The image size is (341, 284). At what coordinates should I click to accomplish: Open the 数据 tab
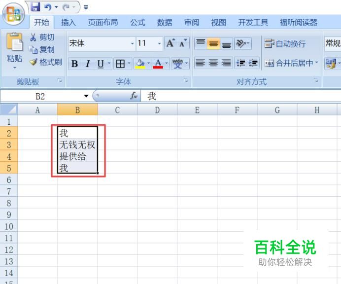click(165, 22)
